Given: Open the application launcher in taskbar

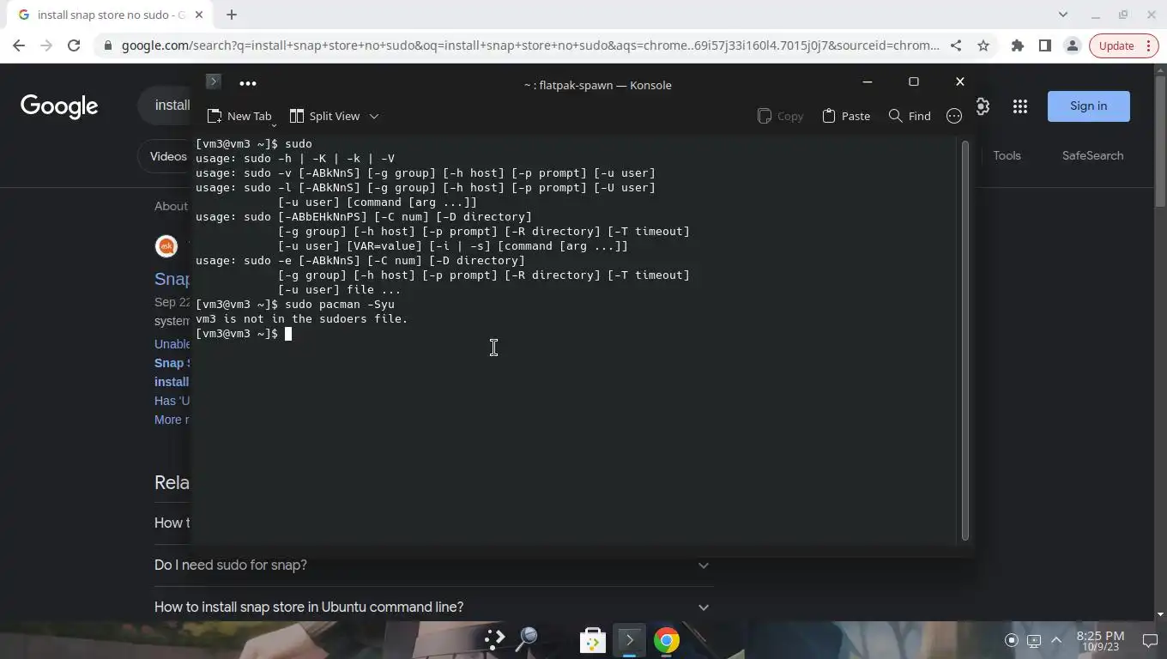Looking at the screenshot, I should [494, 640].
